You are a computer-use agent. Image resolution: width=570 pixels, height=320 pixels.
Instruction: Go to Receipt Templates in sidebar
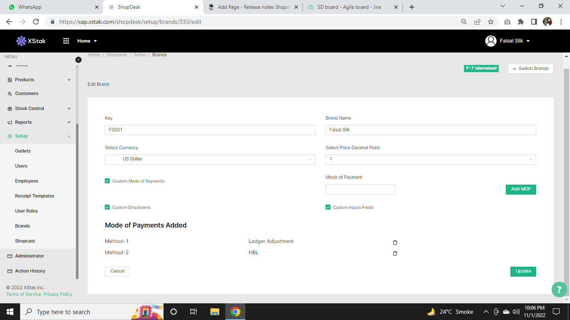35,196
